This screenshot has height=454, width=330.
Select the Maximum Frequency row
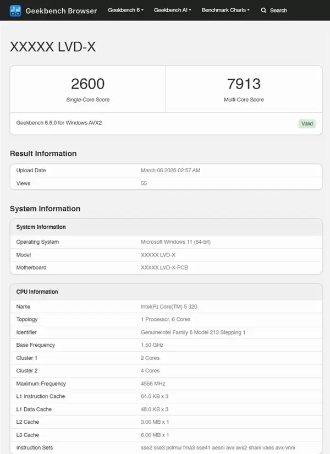coord(165,384)
